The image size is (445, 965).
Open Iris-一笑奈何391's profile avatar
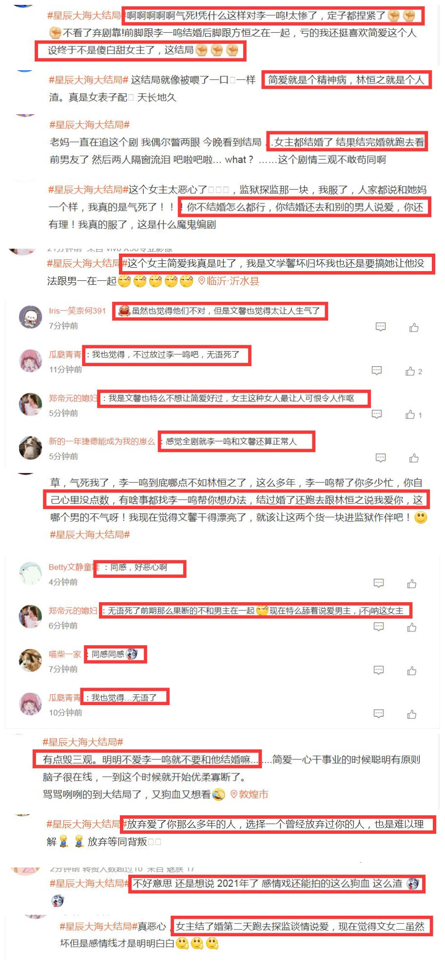(31, 317)
